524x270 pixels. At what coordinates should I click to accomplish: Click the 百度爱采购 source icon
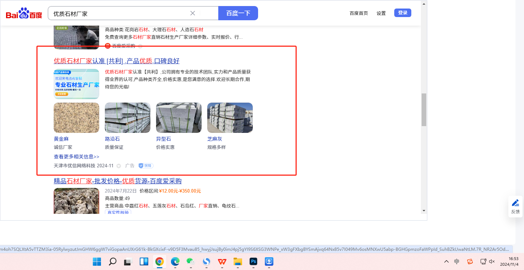click(108, 46)
